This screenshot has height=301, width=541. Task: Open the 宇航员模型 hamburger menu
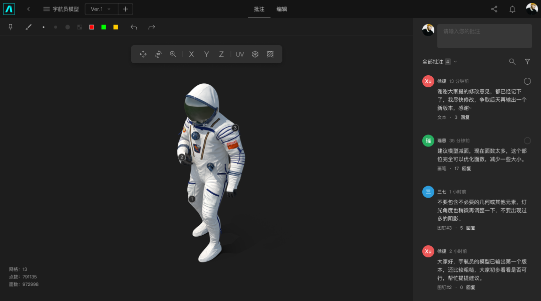(47, 9)
